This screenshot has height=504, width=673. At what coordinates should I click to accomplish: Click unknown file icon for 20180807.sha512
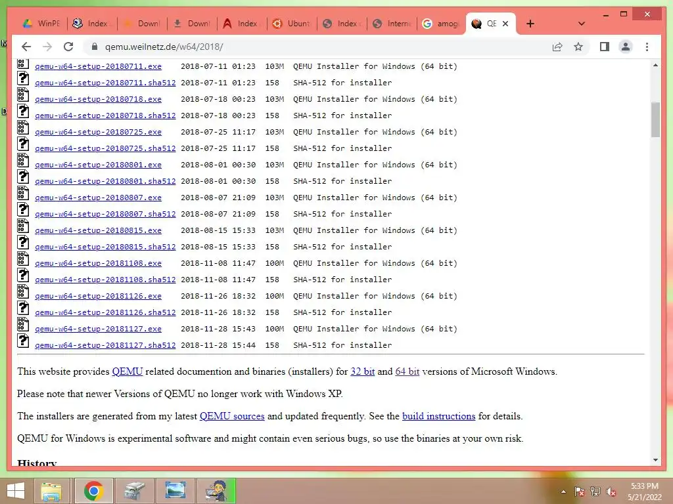pos(23,209)
